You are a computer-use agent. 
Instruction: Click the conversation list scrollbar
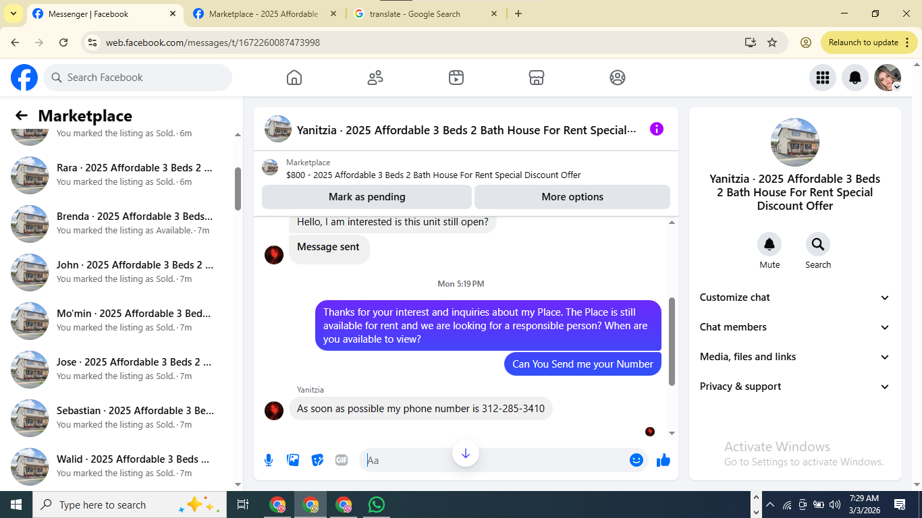click(x=238, y=189)
